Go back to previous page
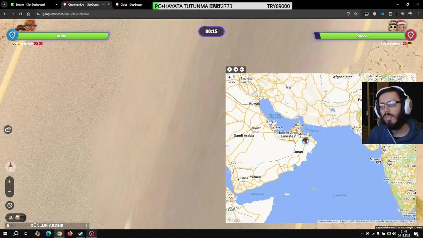The height and width of the screenshot is (238, 423). [5, 14]
